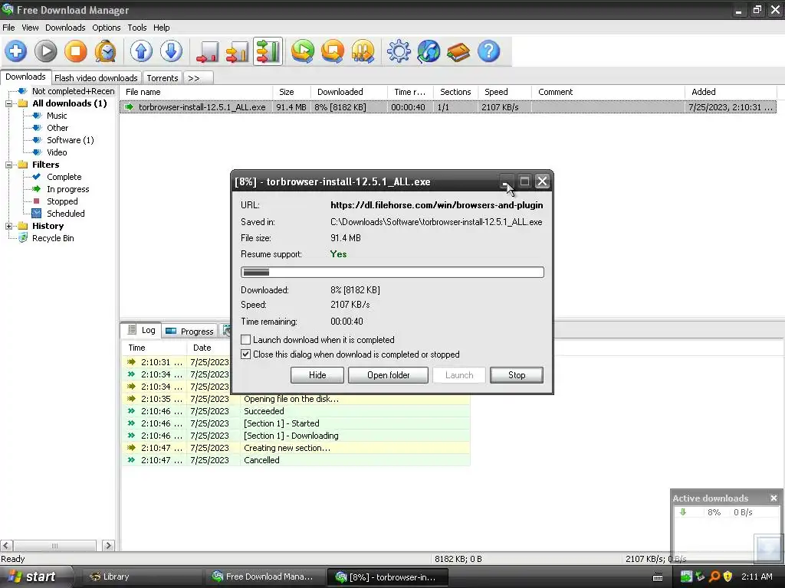This screenshot has height=588, width=785.
Task: Select light traffic usage mode icon
Action: click(x=207, y=51)
